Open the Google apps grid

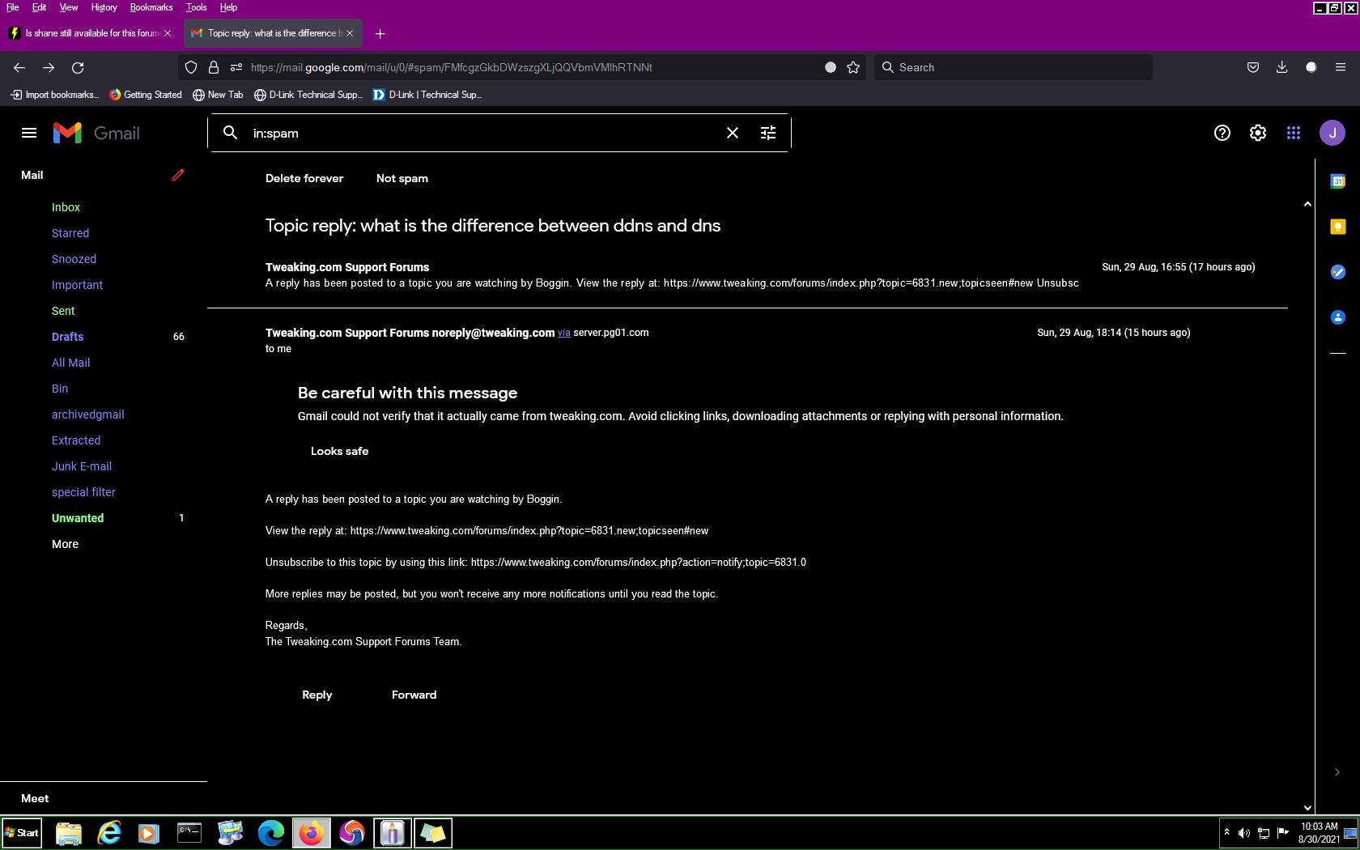[1293, 133]
